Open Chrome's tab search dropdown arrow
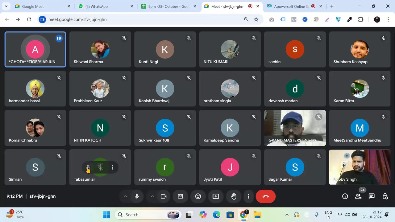This screenshot has width=395, height=222. (x=6, y=6)
